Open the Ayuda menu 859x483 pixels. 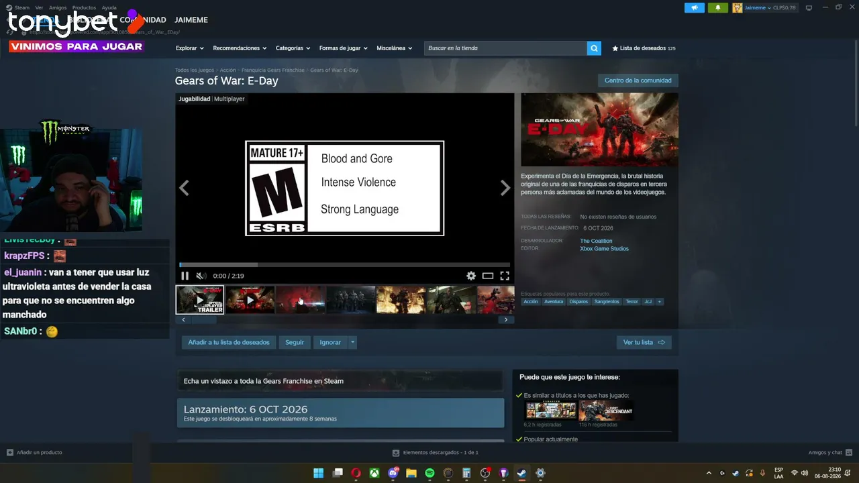point(109,7)
